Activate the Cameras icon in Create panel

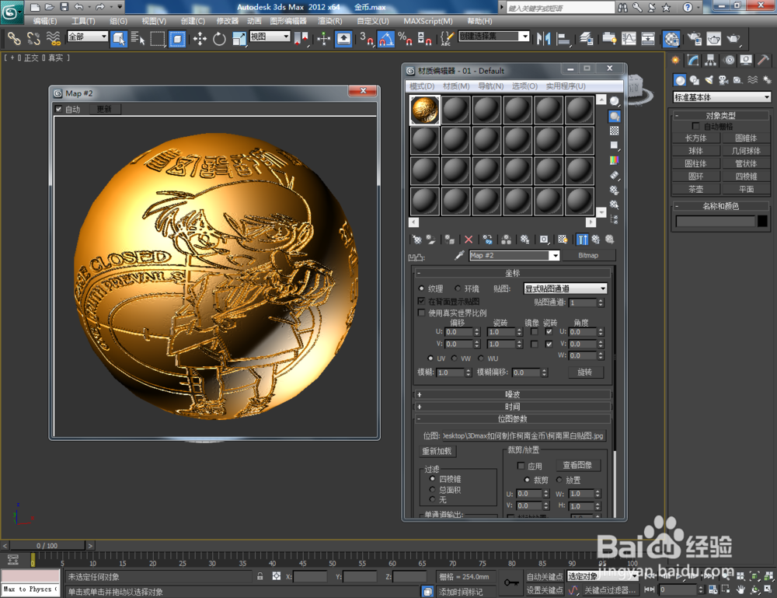[x=723, y=80]
